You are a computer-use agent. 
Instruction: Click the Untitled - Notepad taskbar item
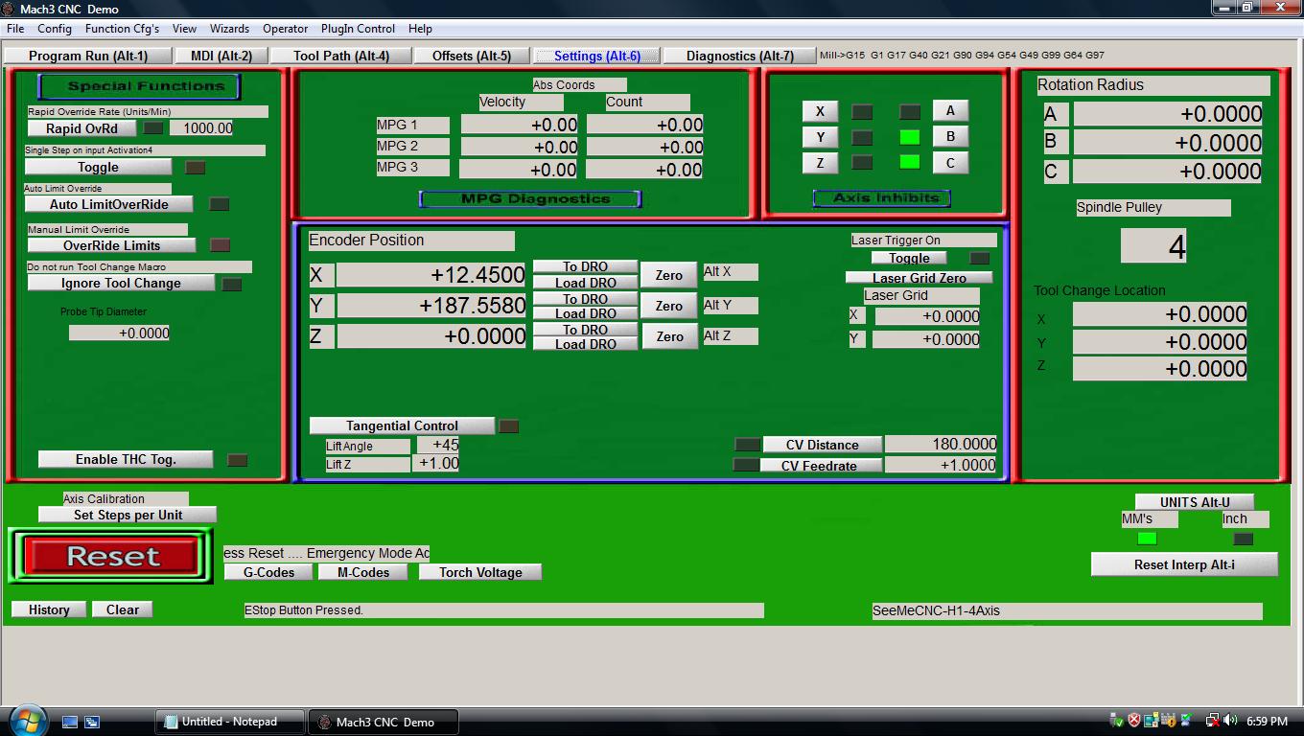pos(229,722)
